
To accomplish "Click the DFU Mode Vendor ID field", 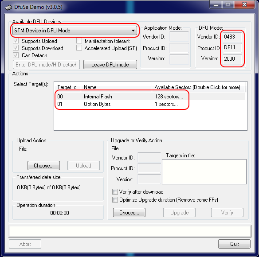I will coord(232,37).
